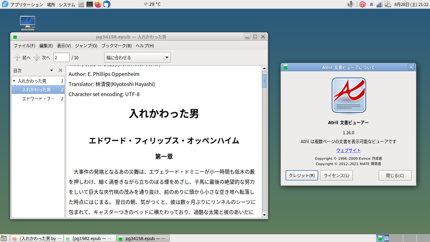Click the user session tray icon
This screenshot has width=430, height=242.
pos(388,4)
